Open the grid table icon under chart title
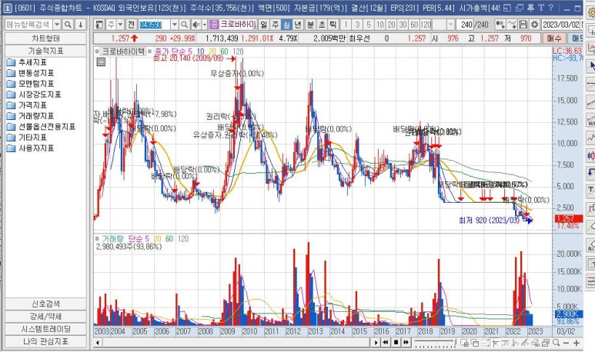The height and width of the screenshot is (352, 595). coord(101,62)
